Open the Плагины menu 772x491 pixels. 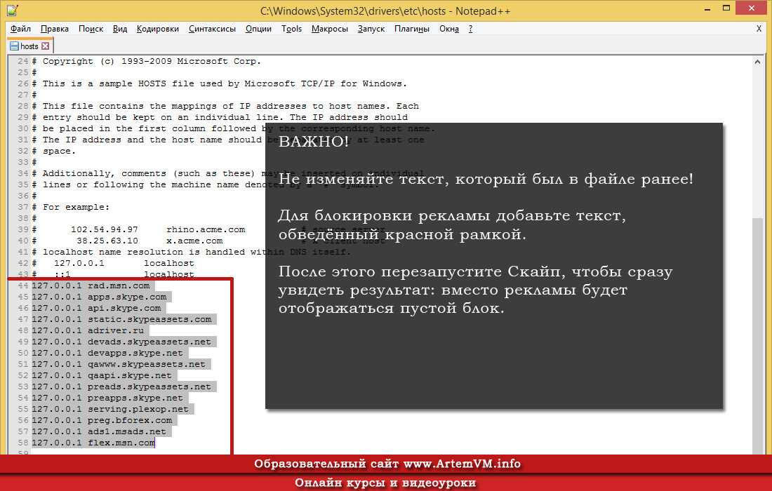coord(412,29)
